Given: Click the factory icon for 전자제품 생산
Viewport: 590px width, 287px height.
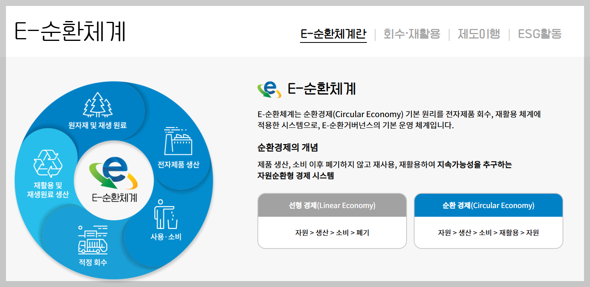Looking at the screenshot, I should (x=178, y=141).
